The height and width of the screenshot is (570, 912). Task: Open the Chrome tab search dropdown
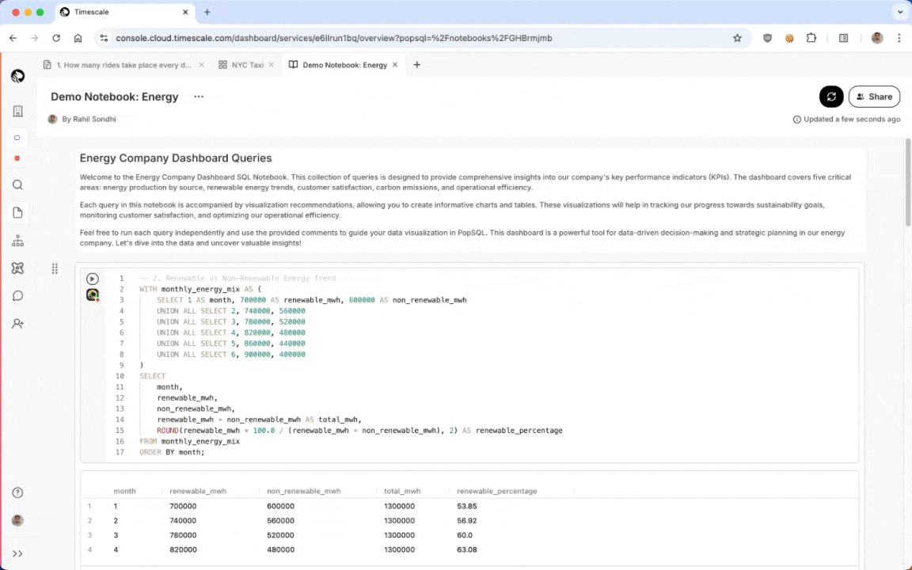tap(899, 13)
